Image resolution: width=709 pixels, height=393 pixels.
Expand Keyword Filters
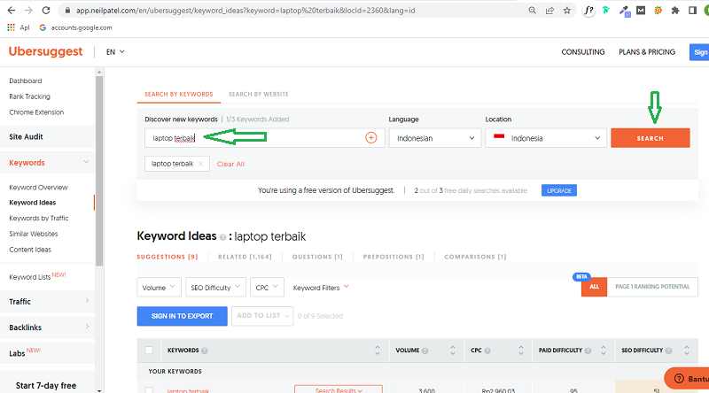click(x=321, y=288)
